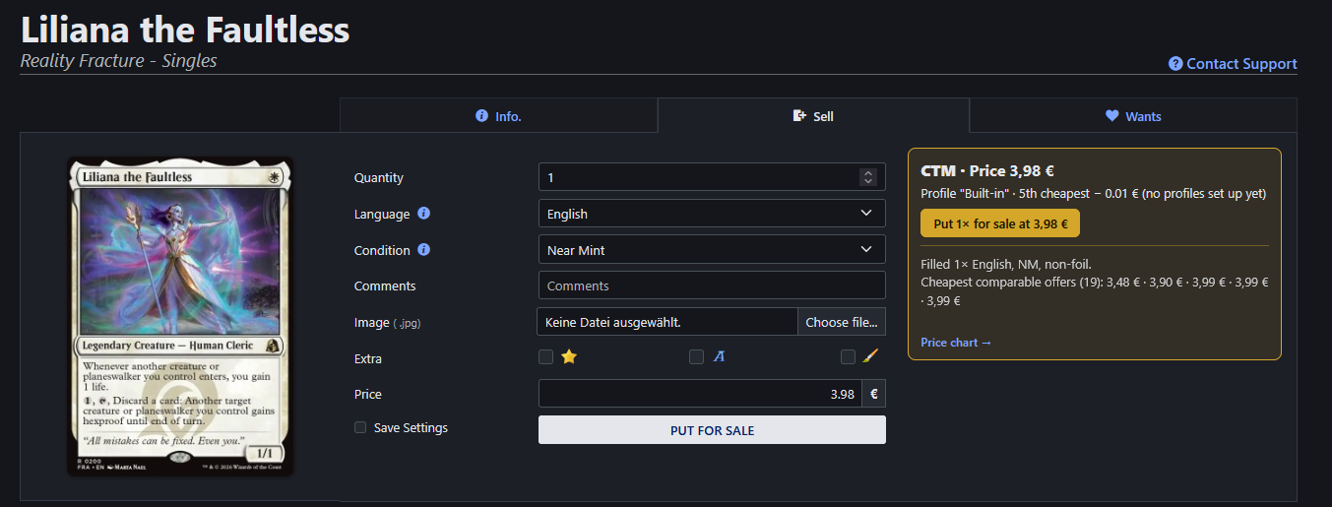Image resolution: width=1332 pixels, height=507 pixels.
Task: Click the 'Cheapest comparable offers (19)' text
Action: pyautogui.click(x=1011, y=282)
